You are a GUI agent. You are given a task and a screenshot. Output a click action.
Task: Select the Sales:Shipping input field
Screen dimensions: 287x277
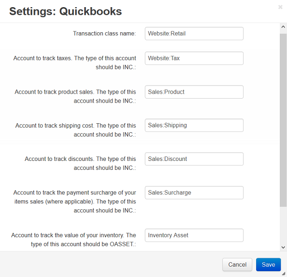(x=194, y=126)
